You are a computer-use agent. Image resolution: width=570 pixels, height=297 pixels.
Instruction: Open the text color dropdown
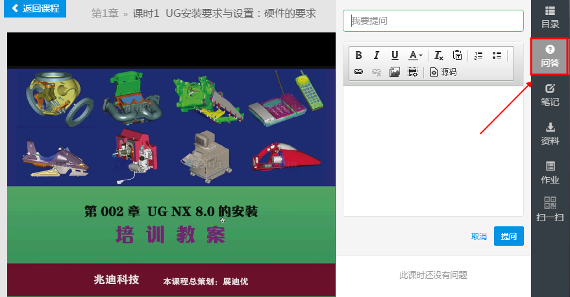pos(415,55)
